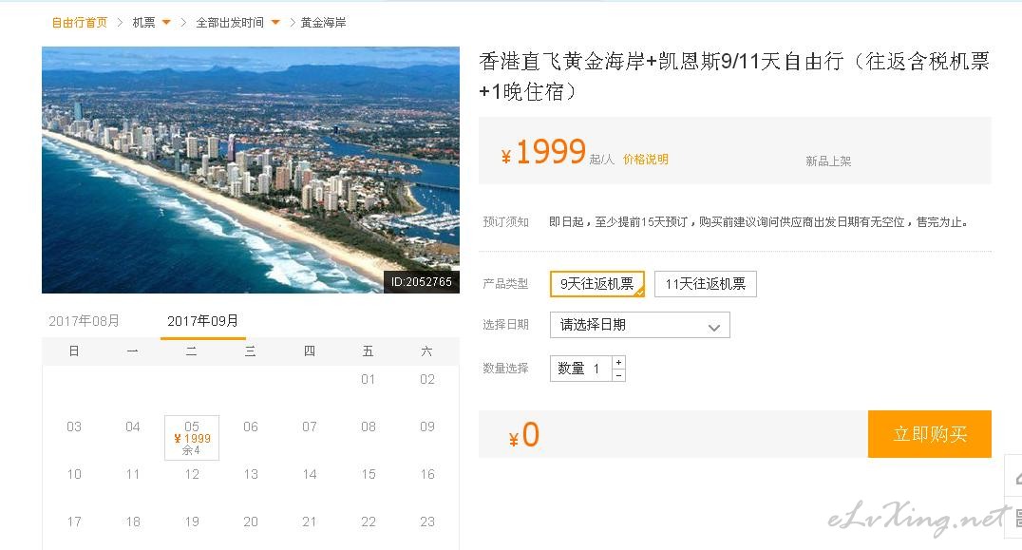Click the product title 香港直飞黄金海岸+凯恩斯
This screenshot has height=550, width=1022.
coord(734,76)
